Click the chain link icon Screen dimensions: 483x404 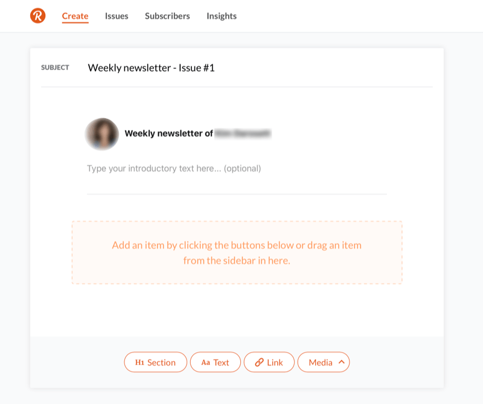[x=260, y=362]
